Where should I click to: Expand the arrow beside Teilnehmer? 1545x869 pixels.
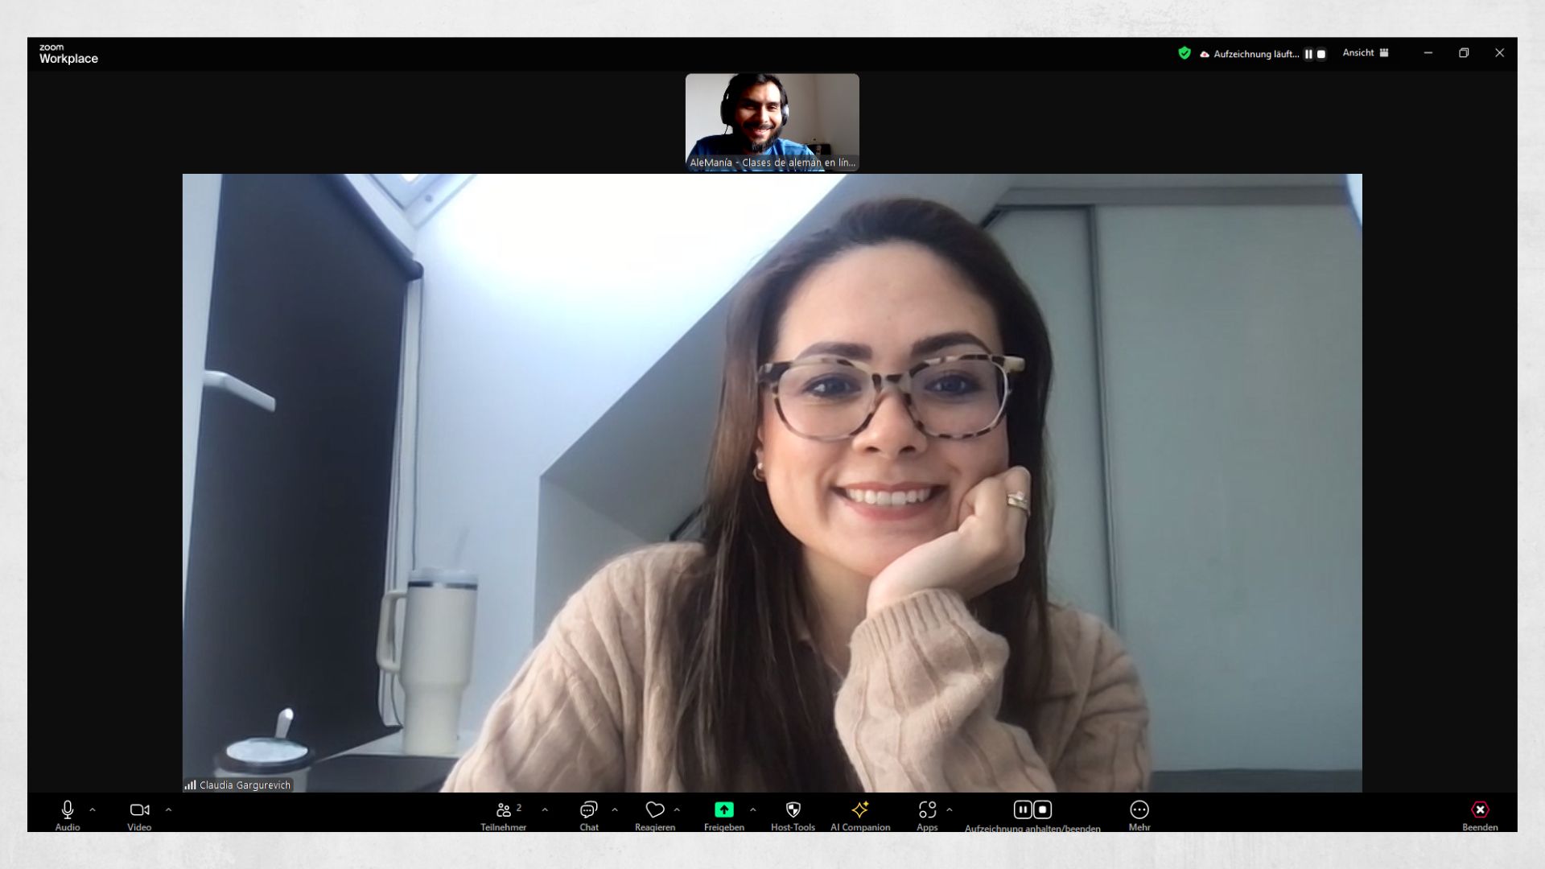click(x=545, y=809)
